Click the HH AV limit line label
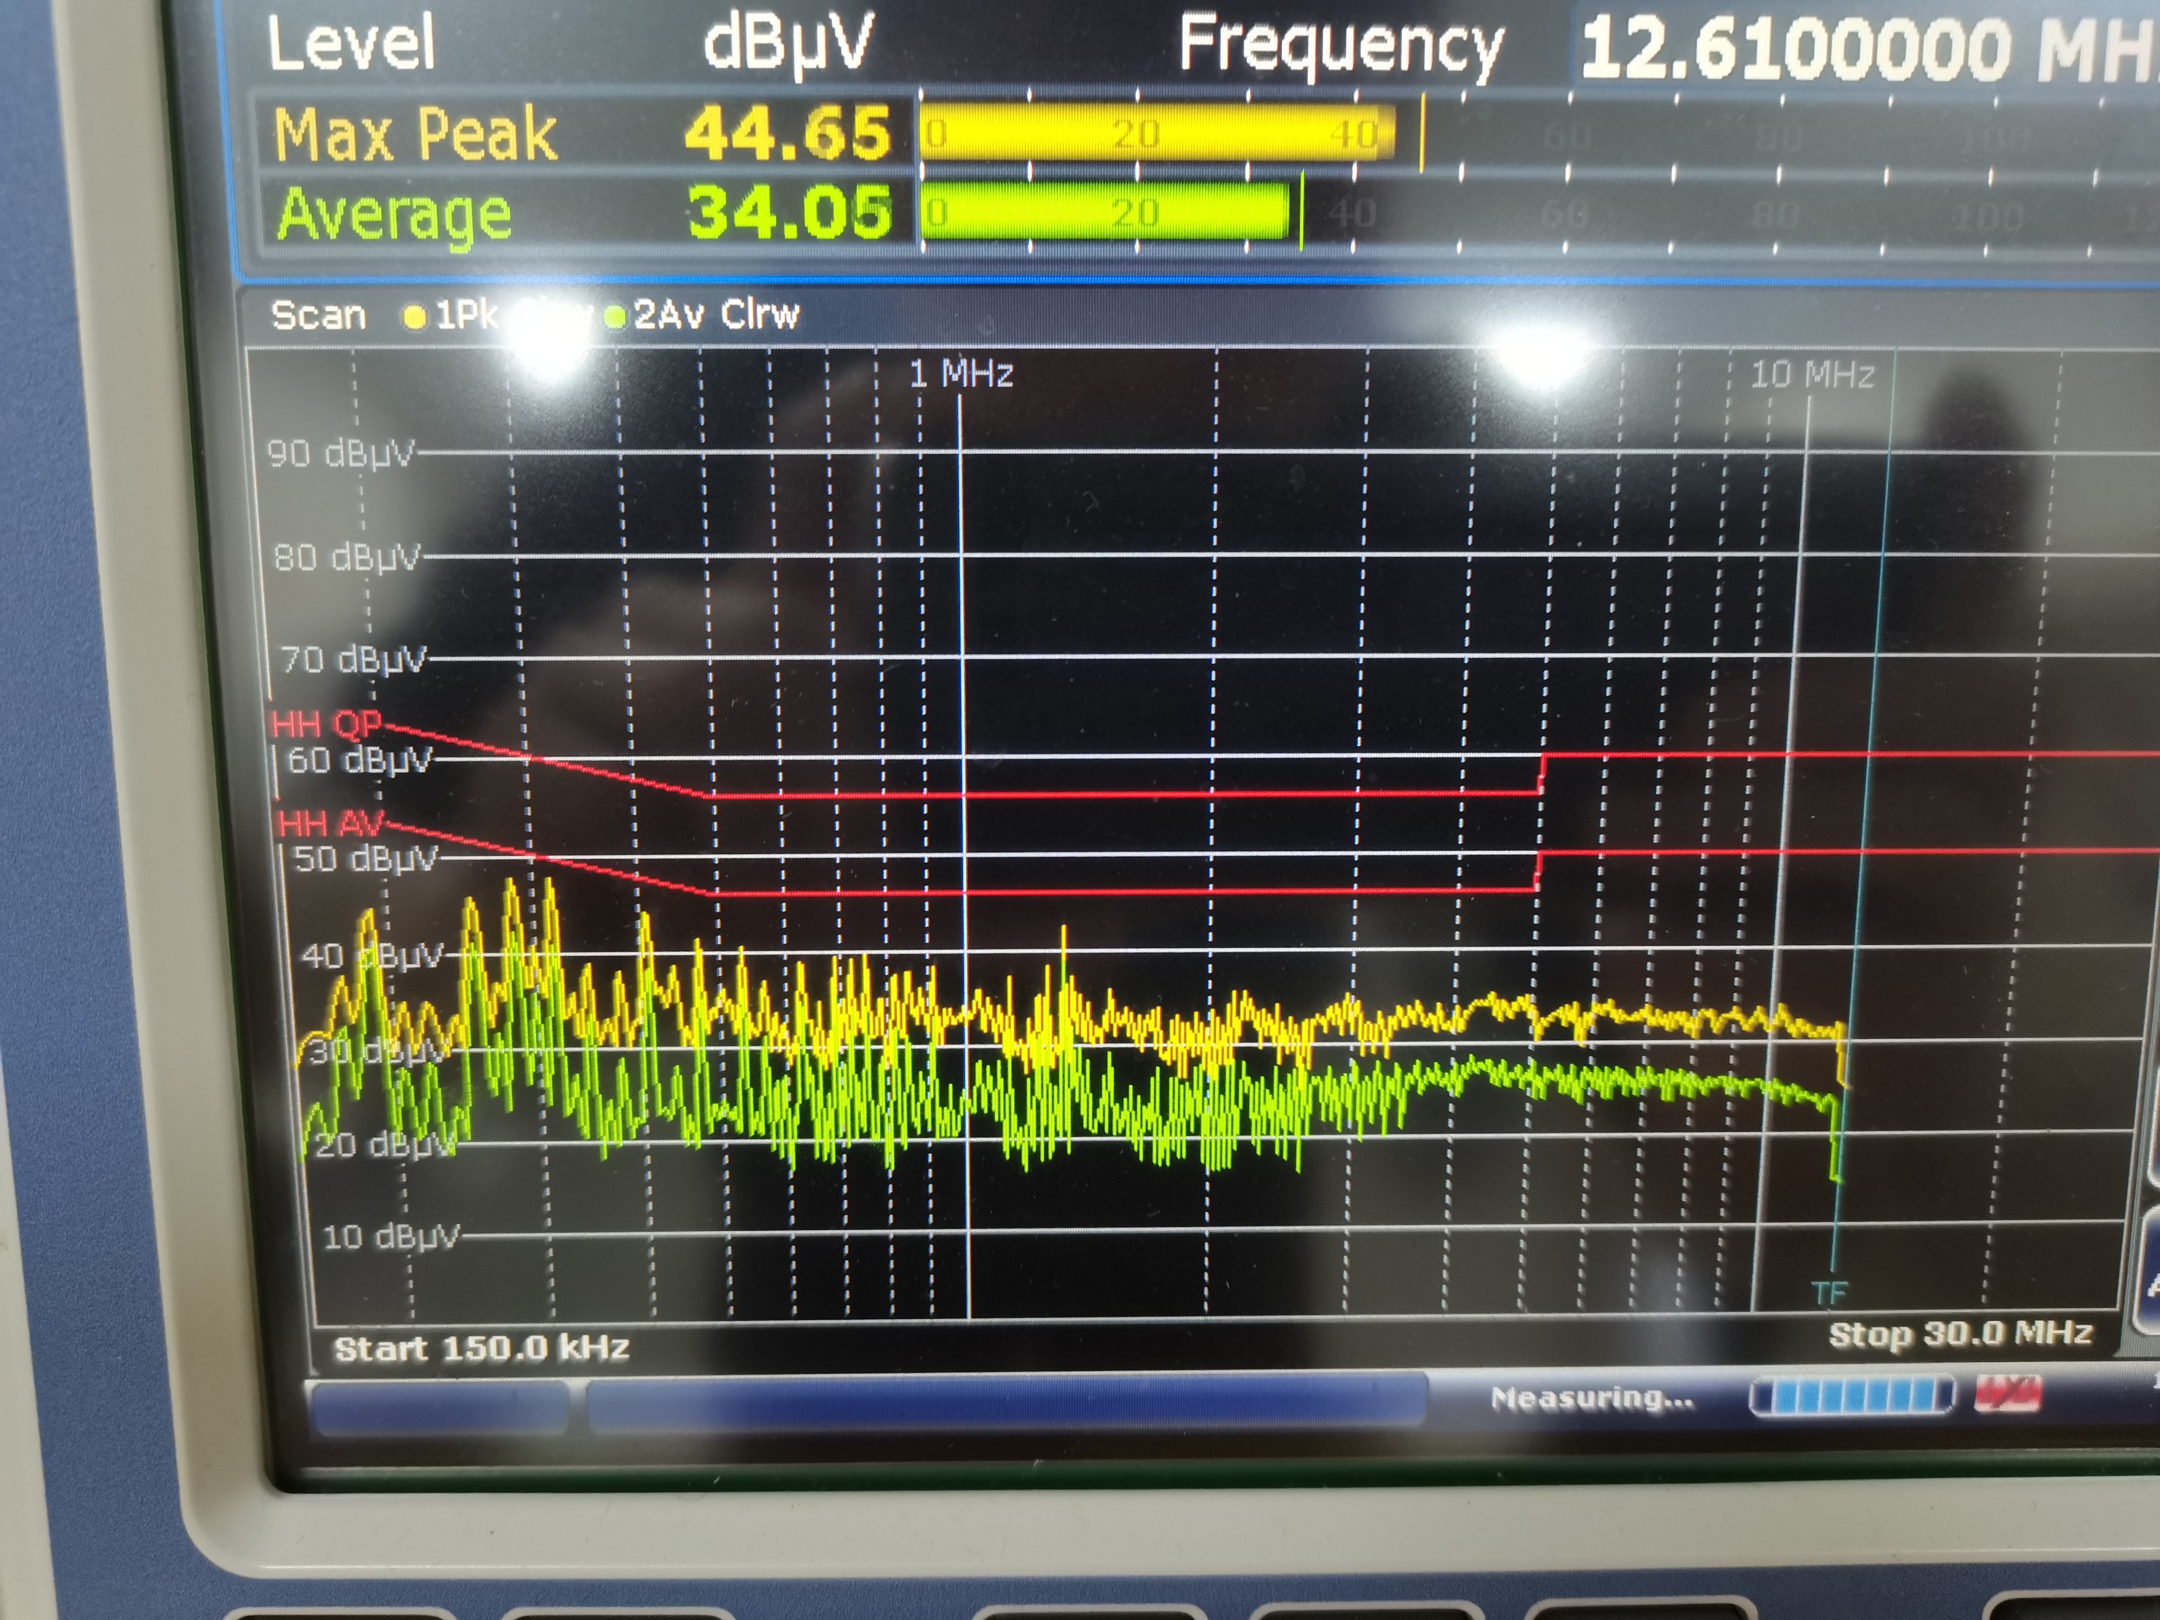This screenshot has height=1620, width=2160. [x=331, y=823]
